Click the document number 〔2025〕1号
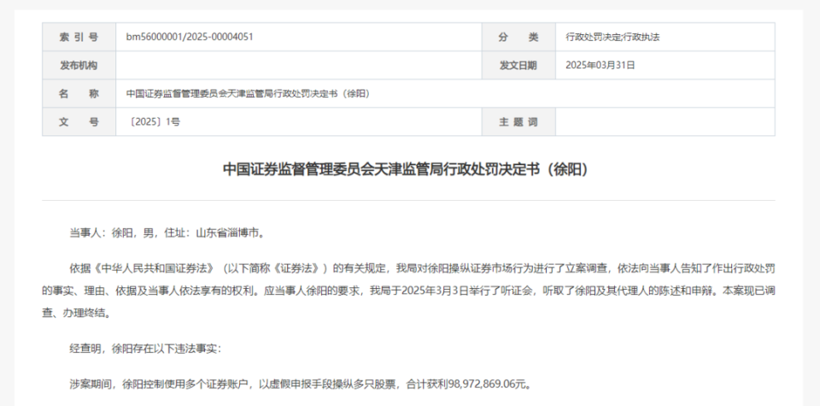820x406 pixels. [x=154, y=122]
